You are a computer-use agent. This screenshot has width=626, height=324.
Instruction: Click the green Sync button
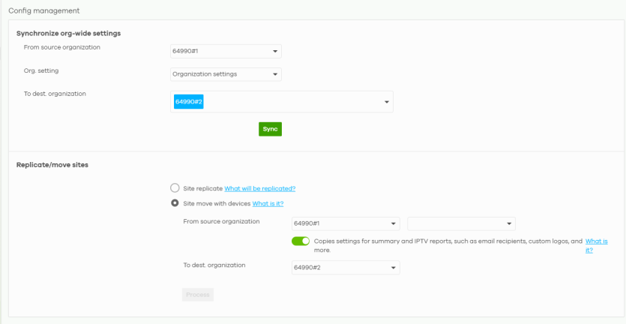pos(270,129)
